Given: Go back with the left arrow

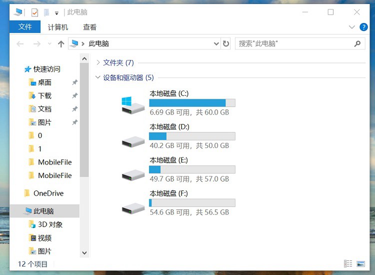Looking at the screenshot, I should tap(20, 44).
